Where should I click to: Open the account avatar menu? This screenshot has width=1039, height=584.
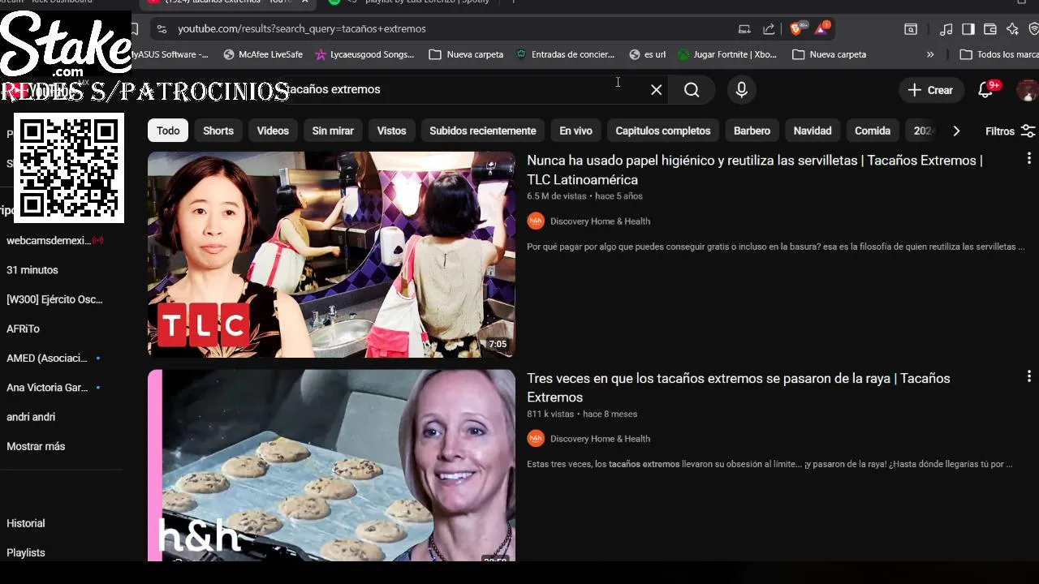tap(1027, 90)
